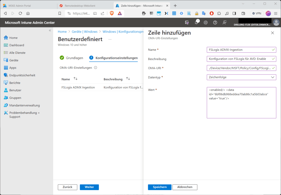Viewport: 281px width, 195px height.
Task: Open portal settings gear icon
Action: pos(206,22)
